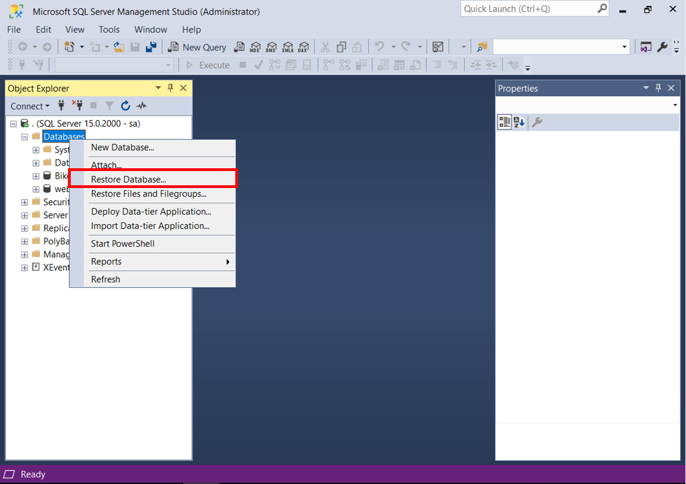Close the Properties panel
The width and height of the screenshot is (686, 484).
tap(671, 88)
